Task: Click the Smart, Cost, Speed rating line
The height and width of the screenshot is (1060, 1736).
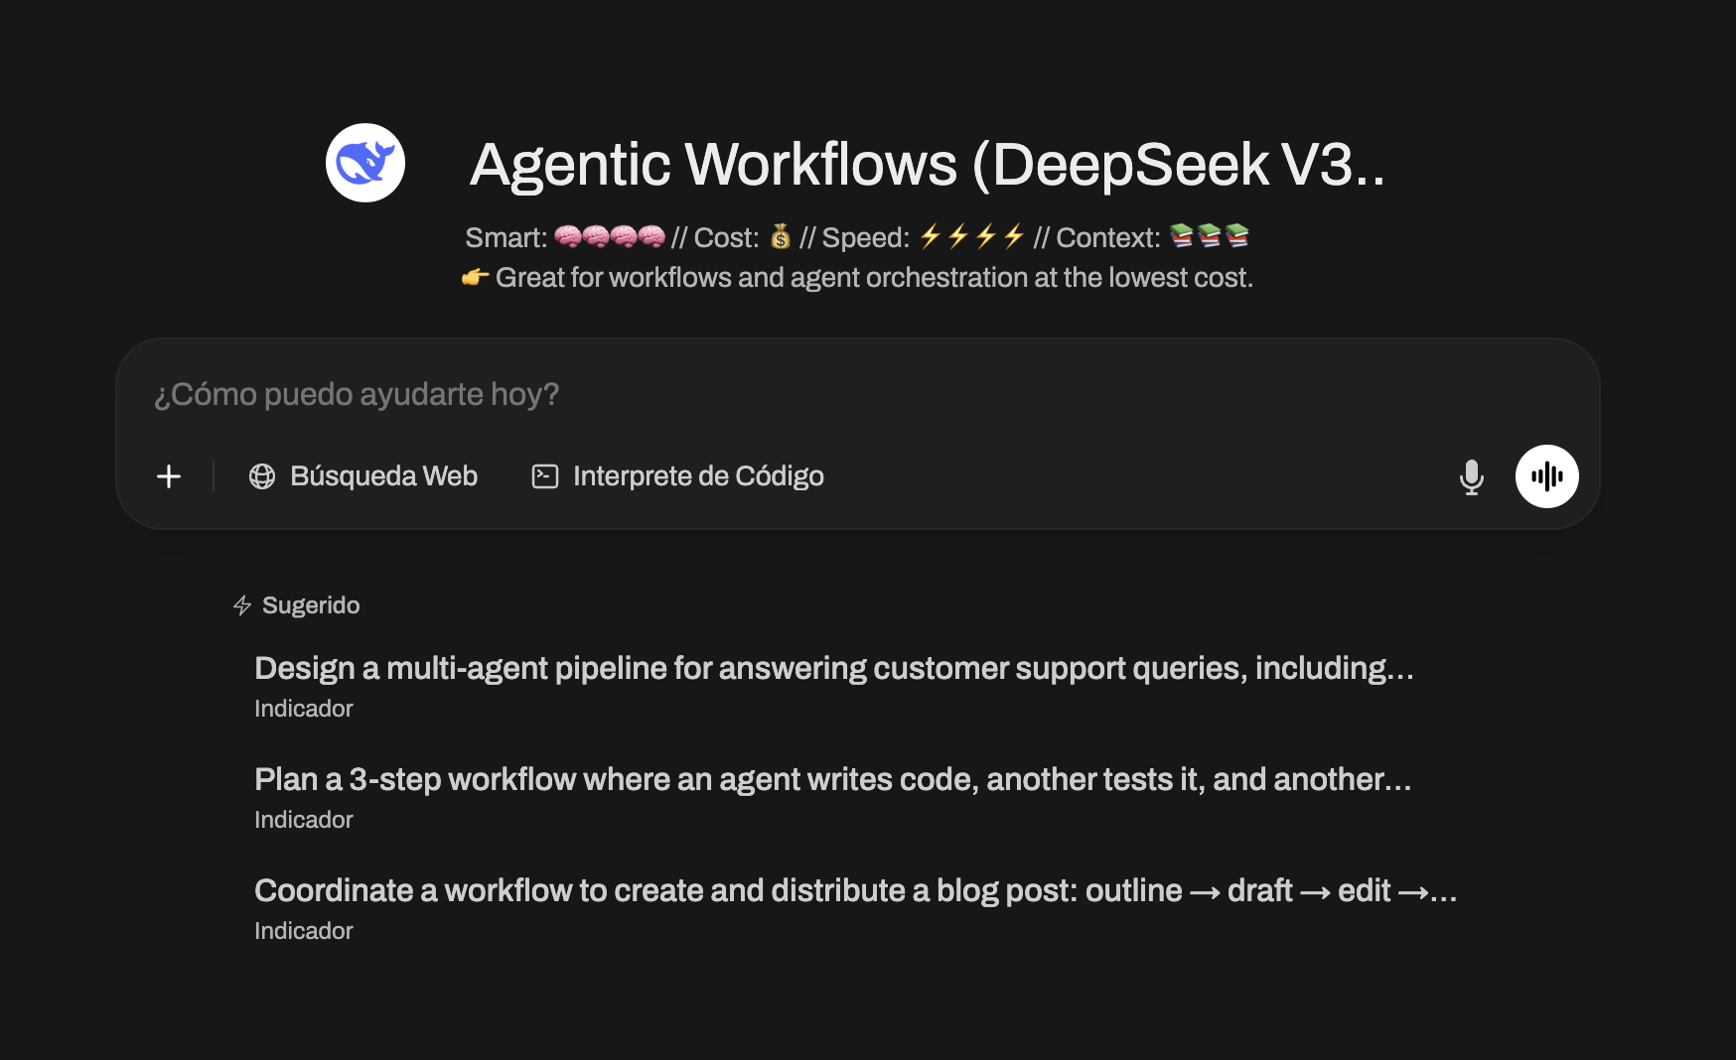Action: click(x=856, y=238)
